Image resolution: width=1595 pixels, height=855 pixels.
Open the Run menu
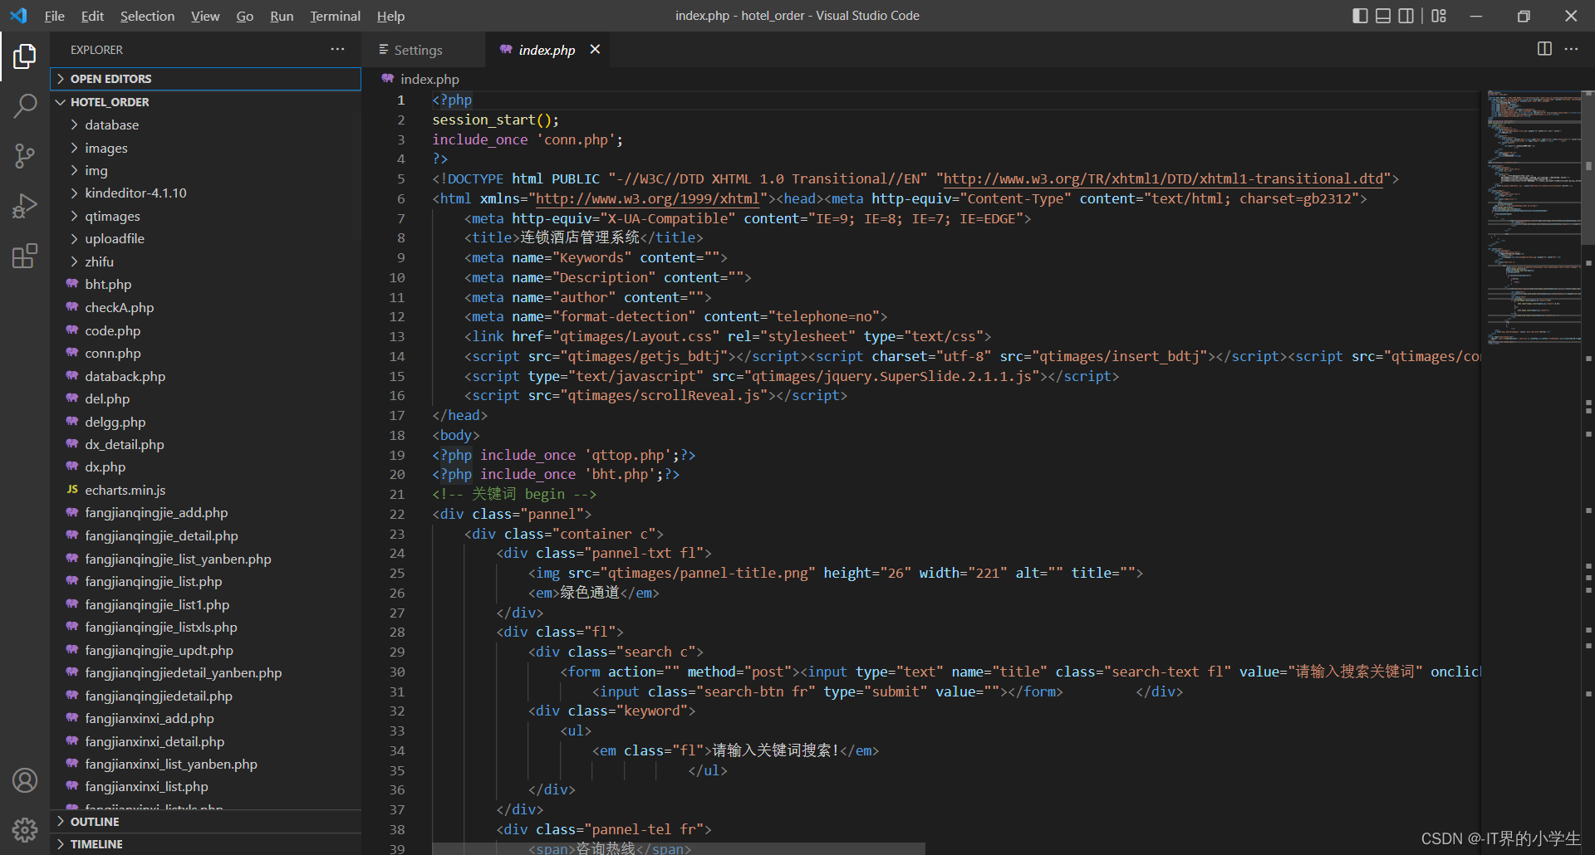pos(282,16)
